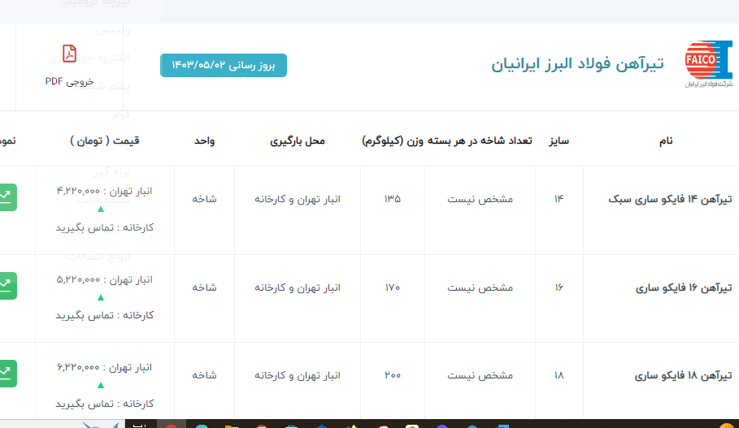
Task: Click the محل بارگیری column header
Action: click(297, 141)
